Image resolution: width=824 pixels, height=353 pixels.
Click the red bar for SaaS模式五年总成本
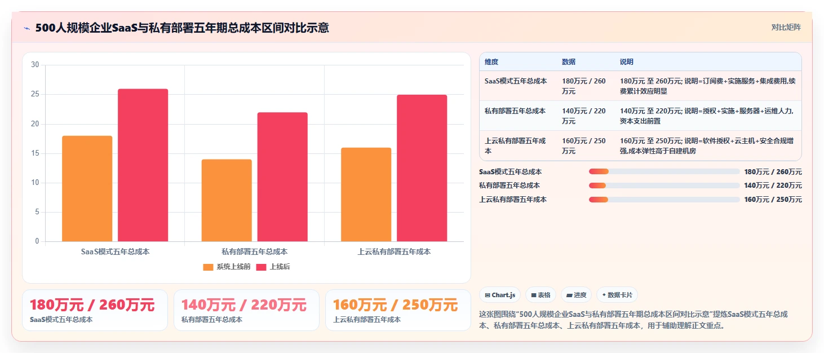143,165
